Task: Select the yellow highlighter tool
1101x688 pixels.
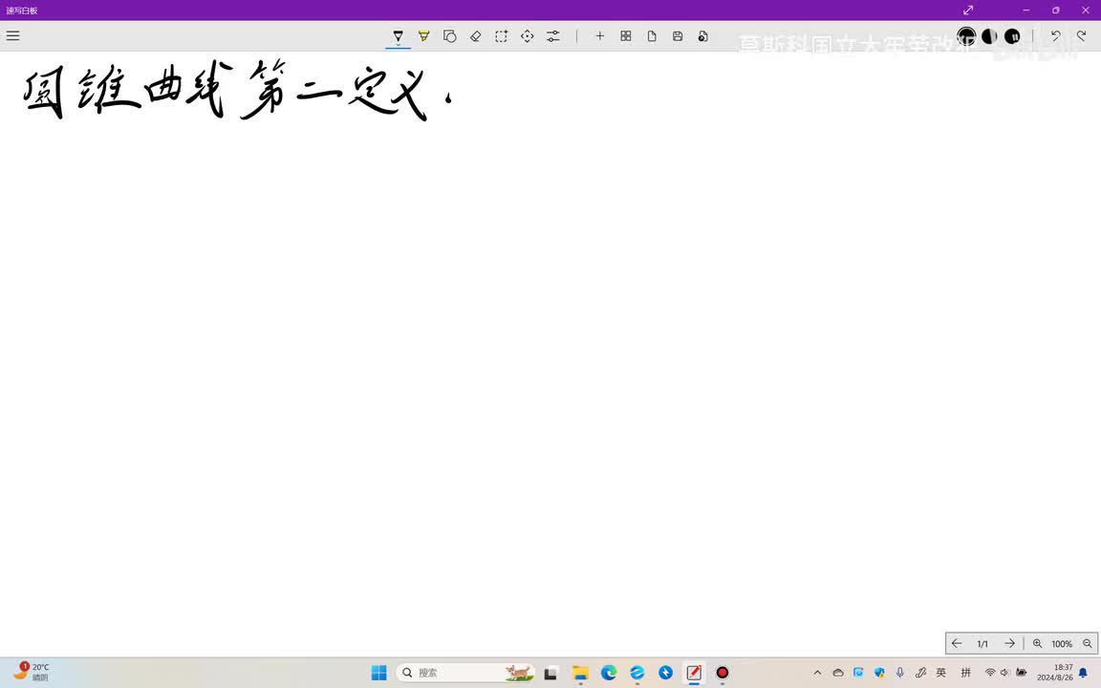Action: 424,35
